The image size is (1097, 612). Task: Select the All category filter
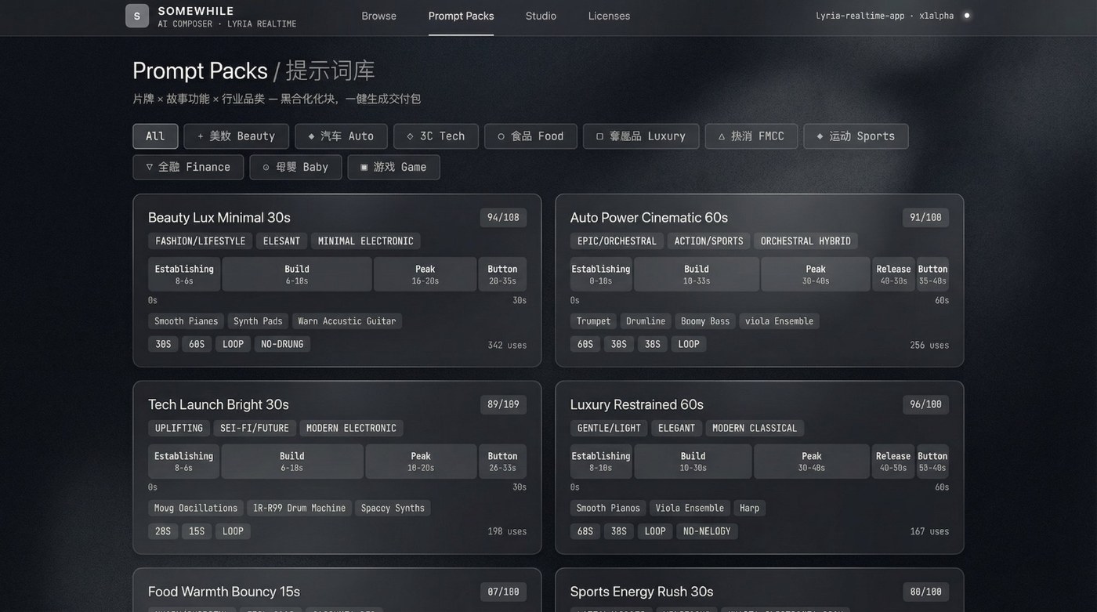[x=155, y=136]
